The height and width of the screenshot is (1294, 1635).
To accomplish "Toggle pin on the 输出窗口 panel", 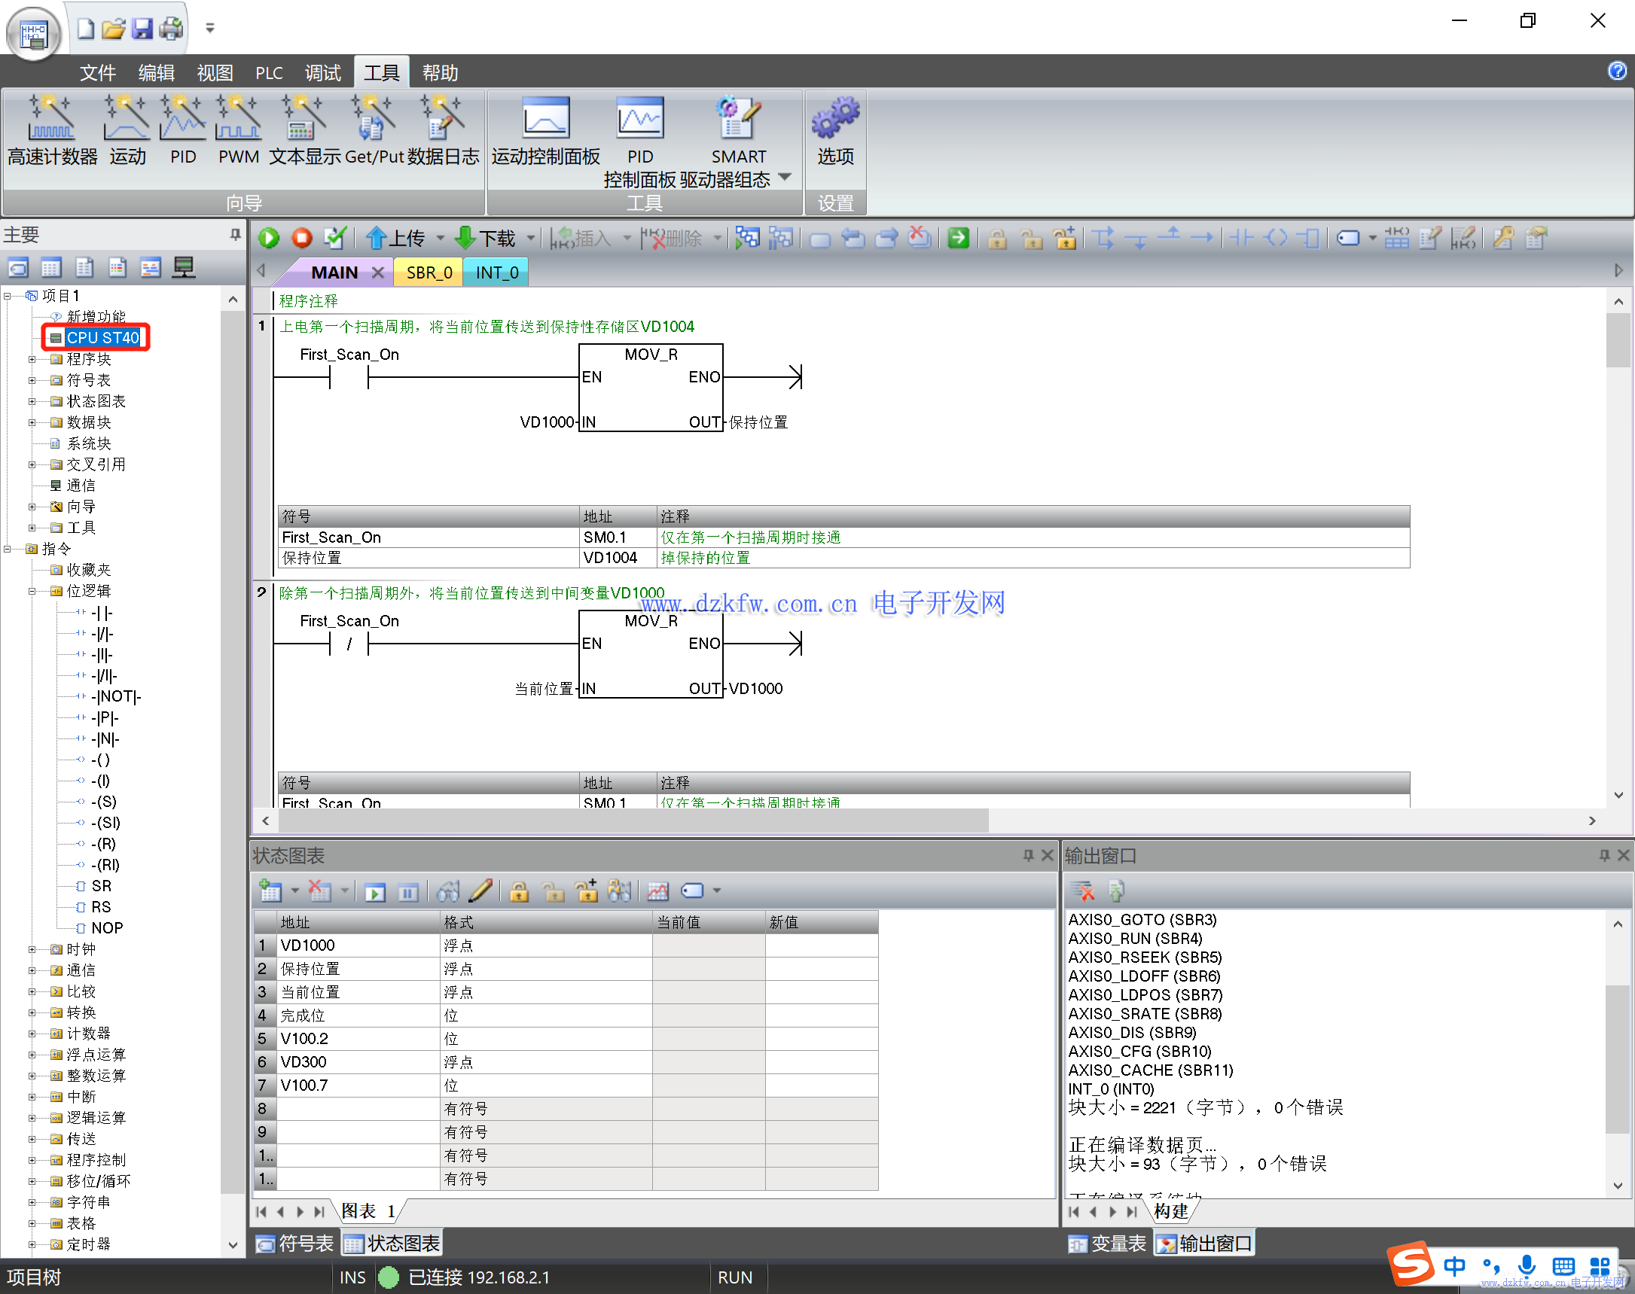I will (1604, 855).
